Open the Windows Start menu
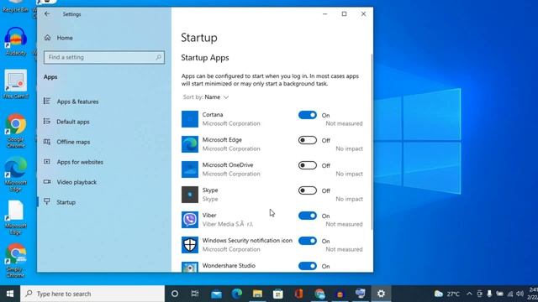 tap(10, 294)
